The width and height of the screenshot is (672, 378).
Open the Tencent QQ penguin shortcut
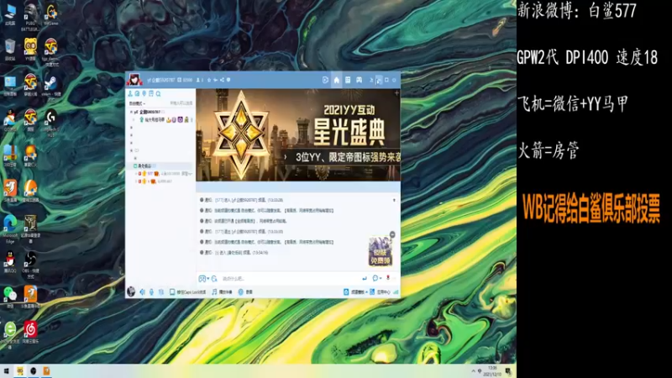click(x=10, y=262)
